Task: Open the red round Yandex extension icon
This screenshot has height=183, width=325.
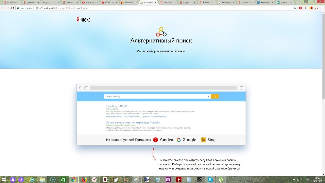Action: [x=300, y=8]
